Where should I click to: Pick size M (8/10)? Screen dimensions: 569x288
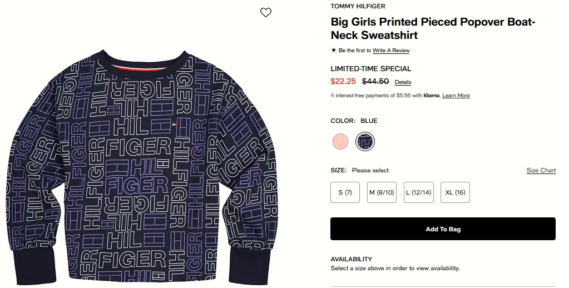(382, 192)
